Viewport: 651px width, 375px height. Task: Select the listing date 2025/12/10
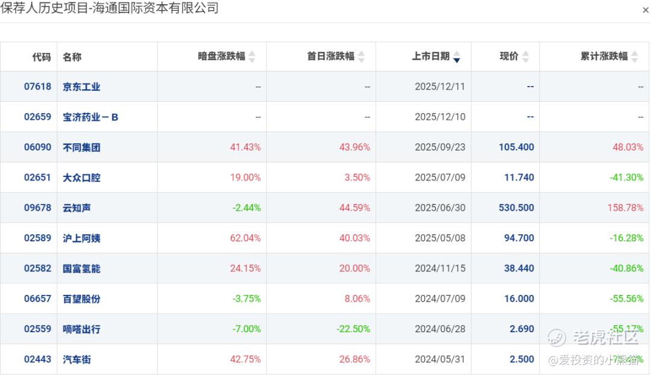440,117
